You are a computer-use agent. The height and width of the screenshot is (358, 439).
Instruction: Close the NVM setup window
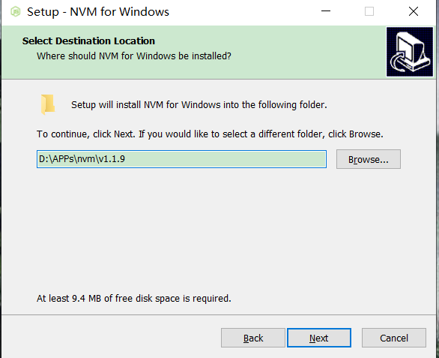(x=414, y=11)
